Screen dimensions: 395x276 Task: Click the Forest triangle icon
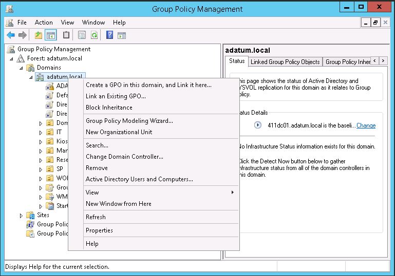[21, 58]
